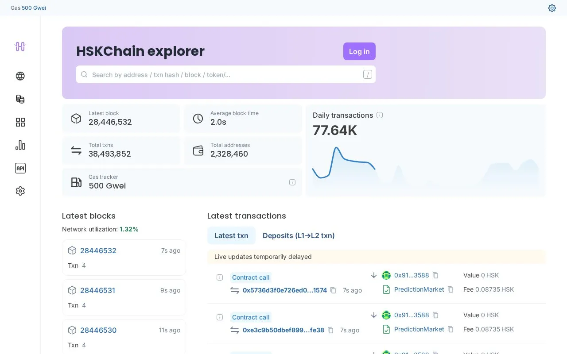
Task: Open block 28446531
Action: 97,290
